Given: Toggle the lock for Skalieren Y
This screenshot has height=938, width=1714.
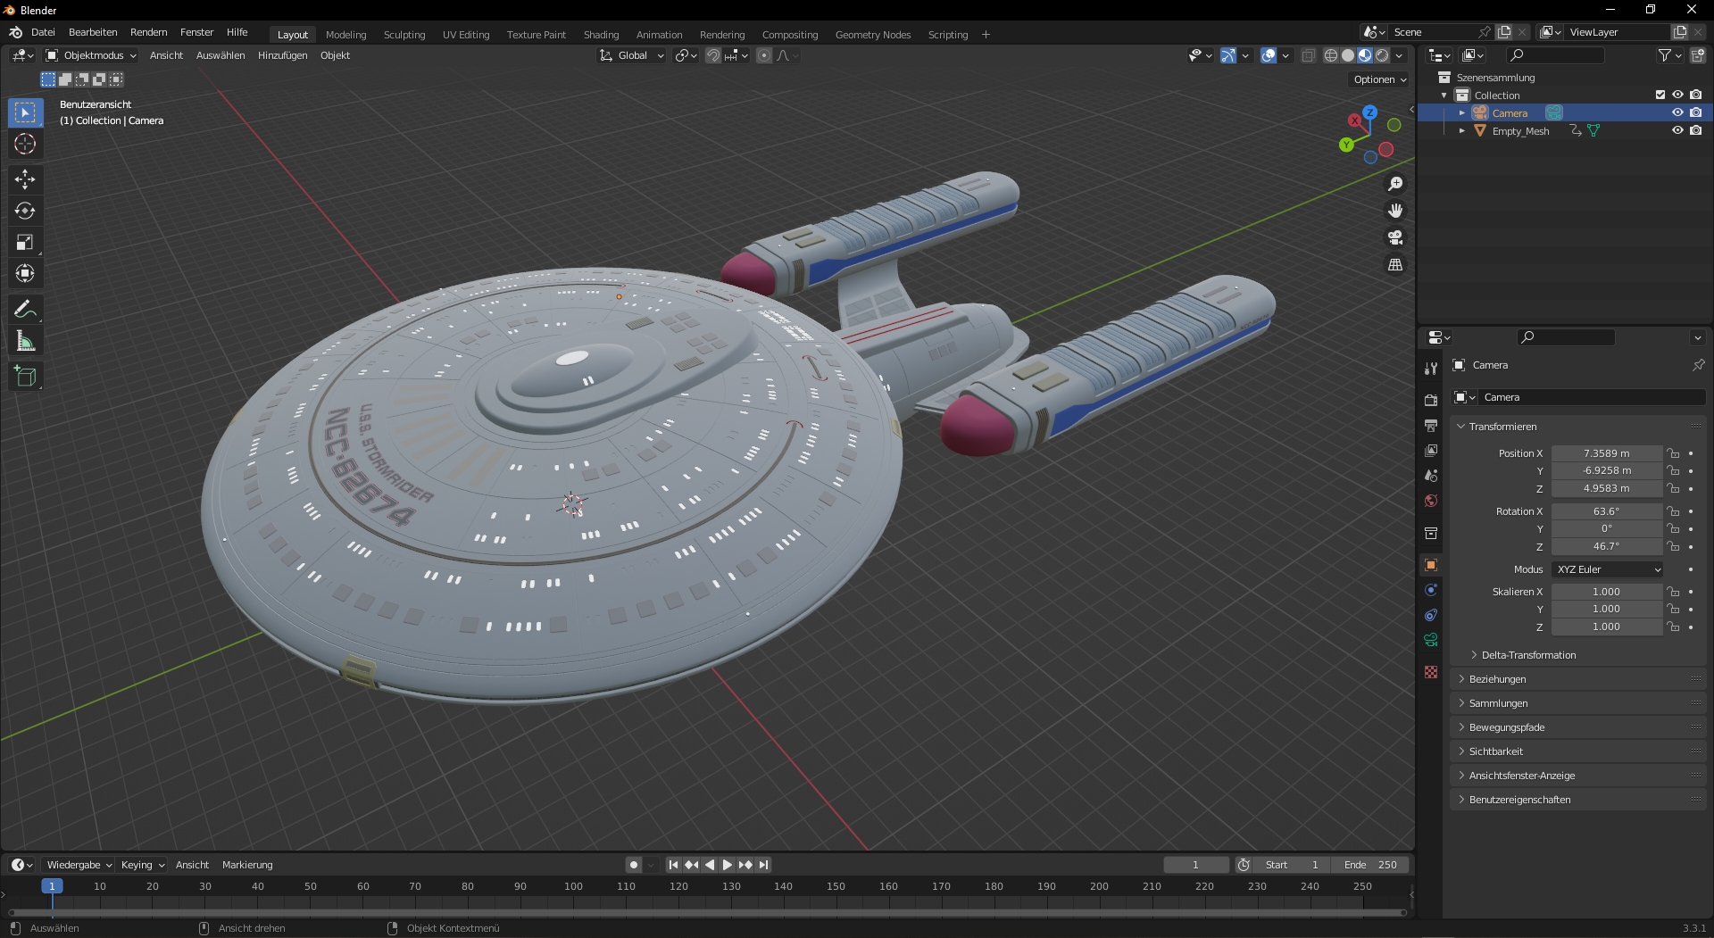Looking at the screenshot, I should click(x=1673, y=609).
